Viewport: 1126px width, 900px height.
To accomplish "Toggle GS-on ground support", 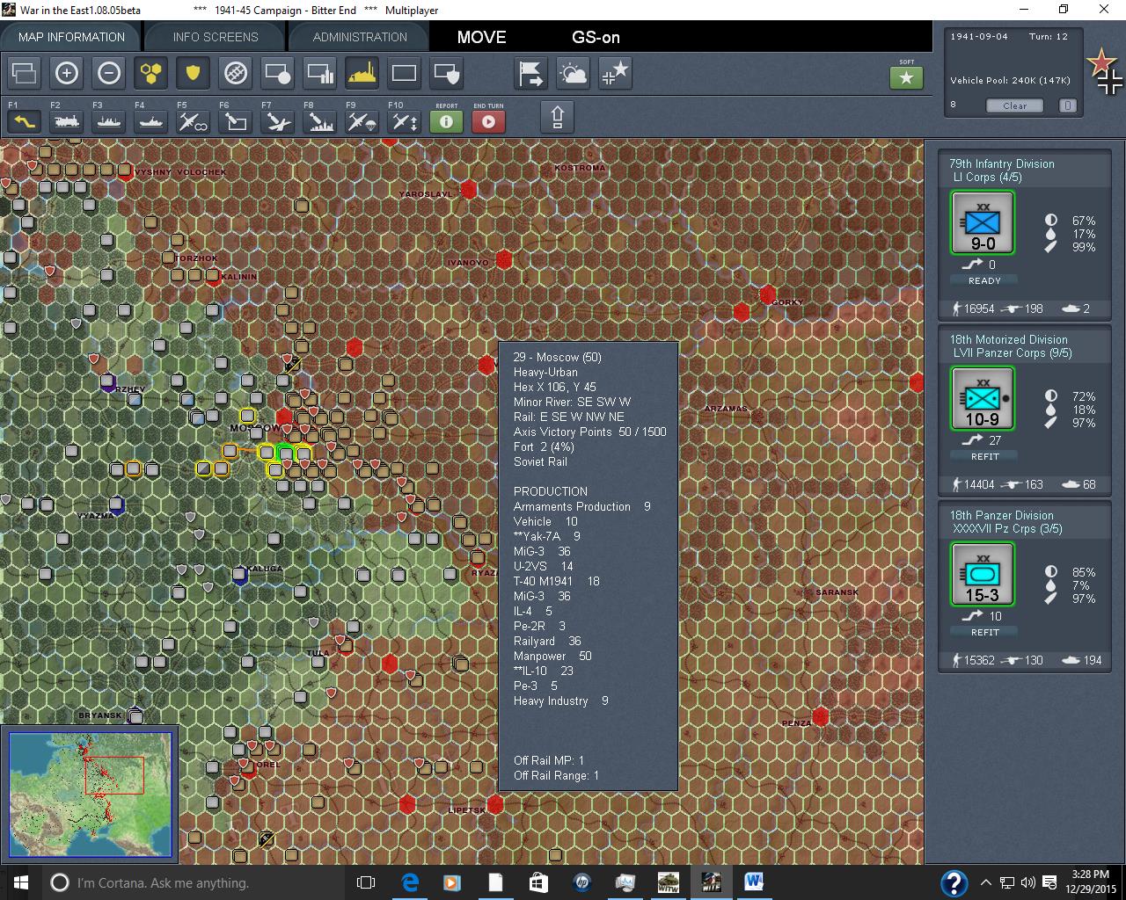I will point(596,37).
